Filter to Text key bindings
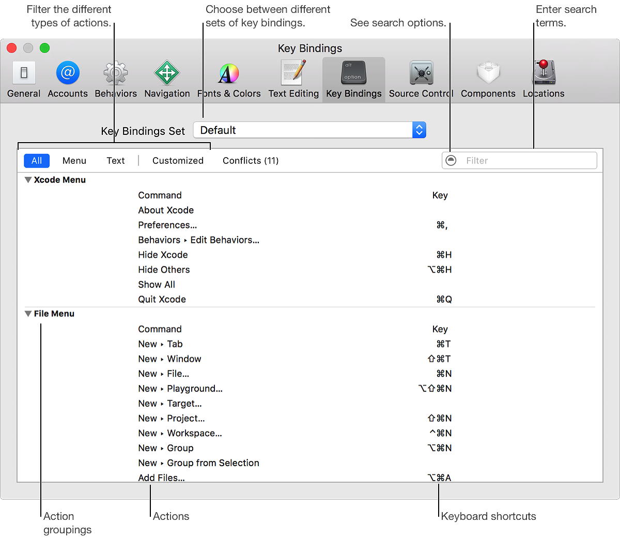 116,161
